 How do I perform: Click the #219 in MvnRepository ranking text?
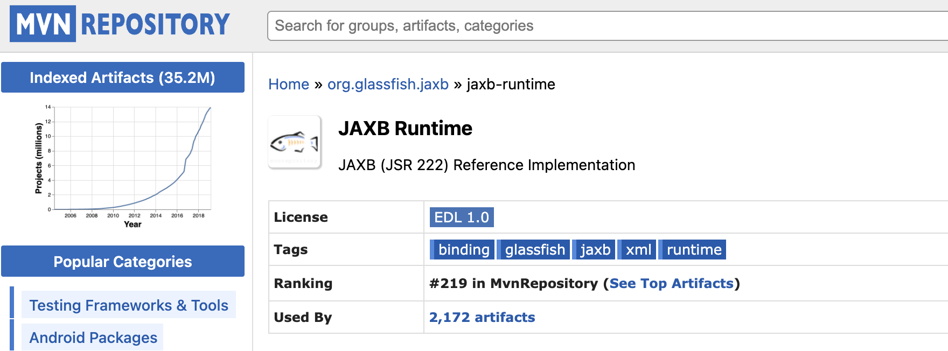[x=513, y=284]
